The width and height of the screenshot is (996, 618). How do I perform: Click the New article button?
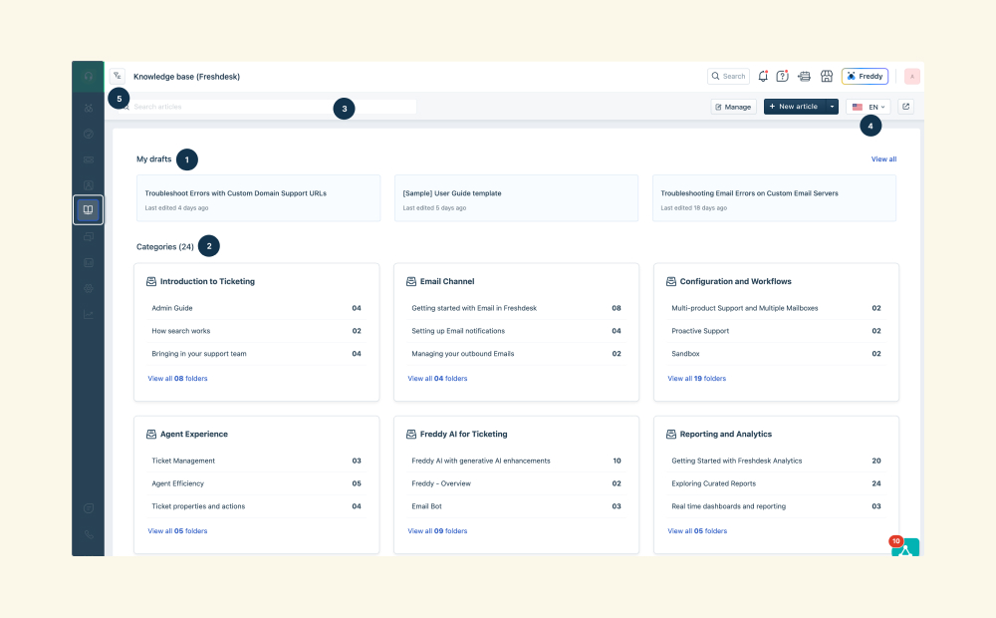tap(794, 107)
